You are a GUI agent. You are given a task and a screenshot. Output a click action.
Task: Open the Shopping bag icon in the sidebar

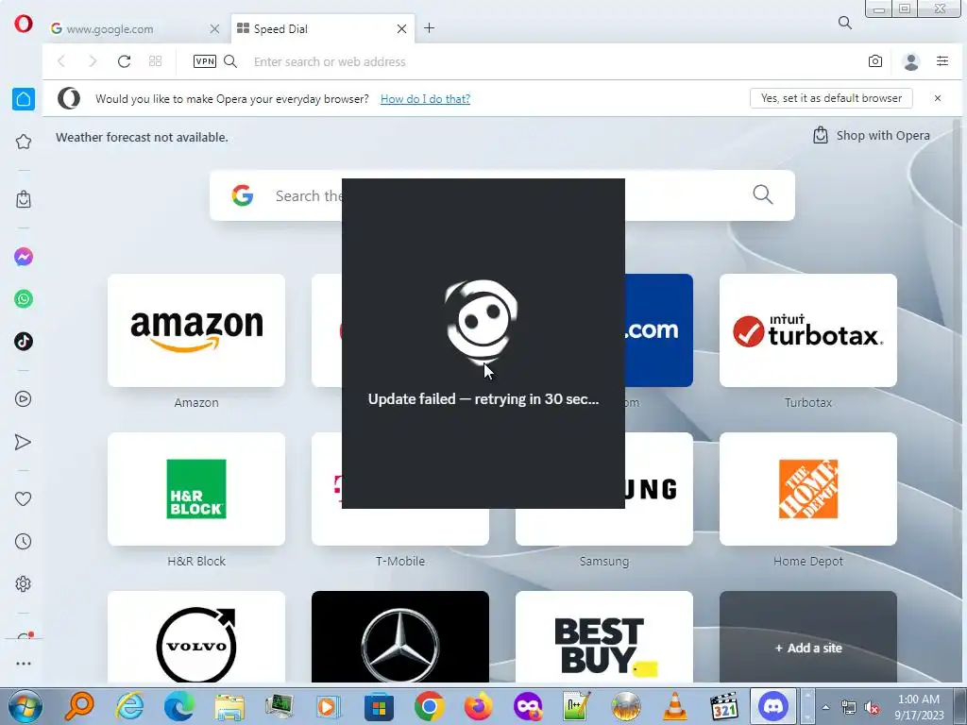tap(24, 199)
